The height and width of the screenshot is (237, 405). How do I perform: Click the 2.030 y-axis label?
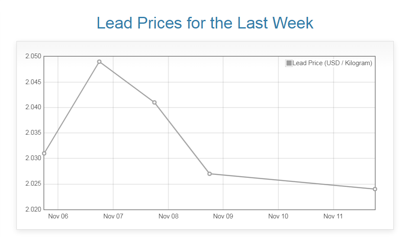(x=33, y=158)
